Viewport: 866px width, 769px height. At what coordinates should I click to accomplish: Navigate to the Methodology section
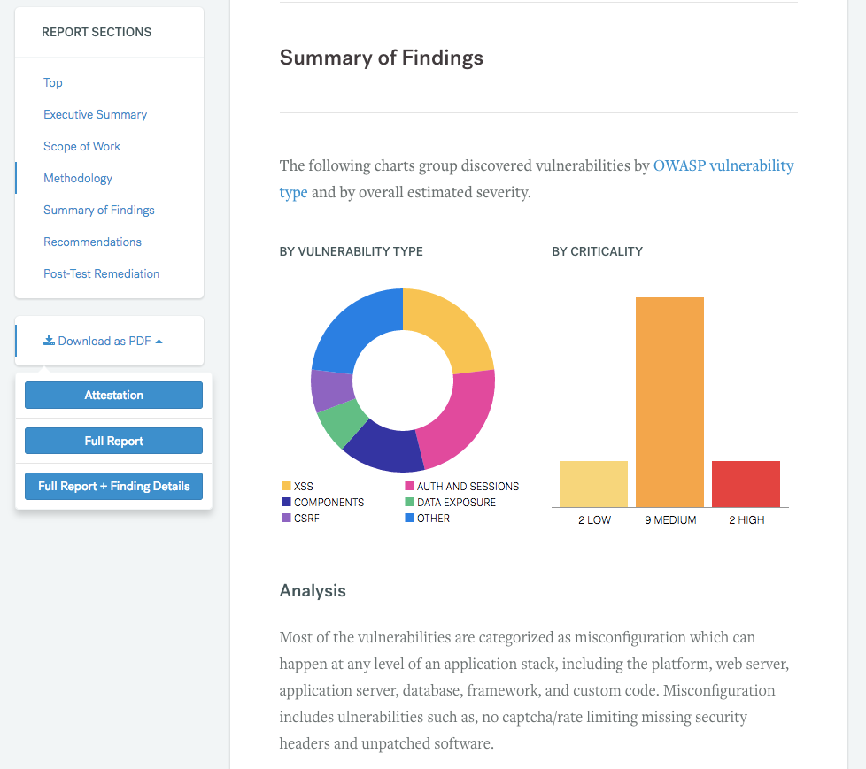pyautogui.click(x=78, y=178)
